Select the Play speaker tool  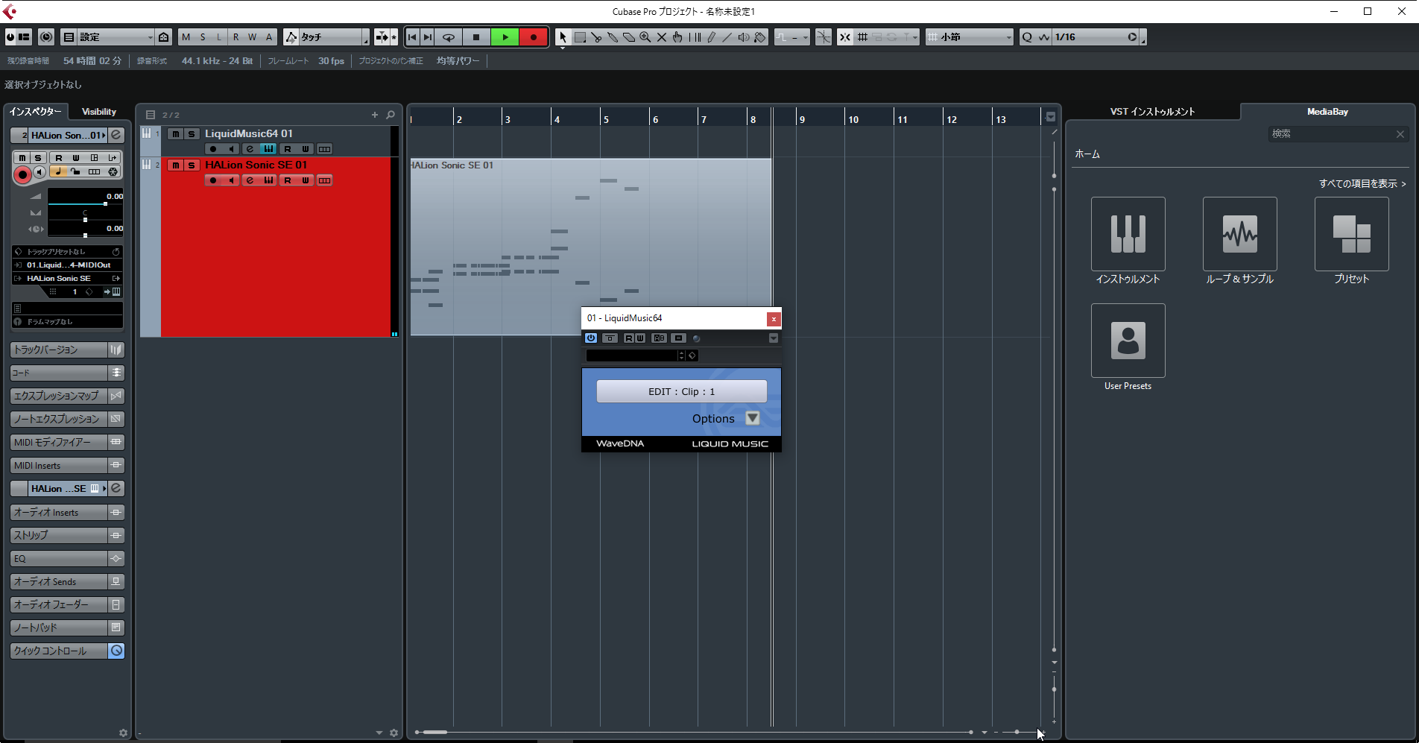pyautogui.click(x=744, y=37)
